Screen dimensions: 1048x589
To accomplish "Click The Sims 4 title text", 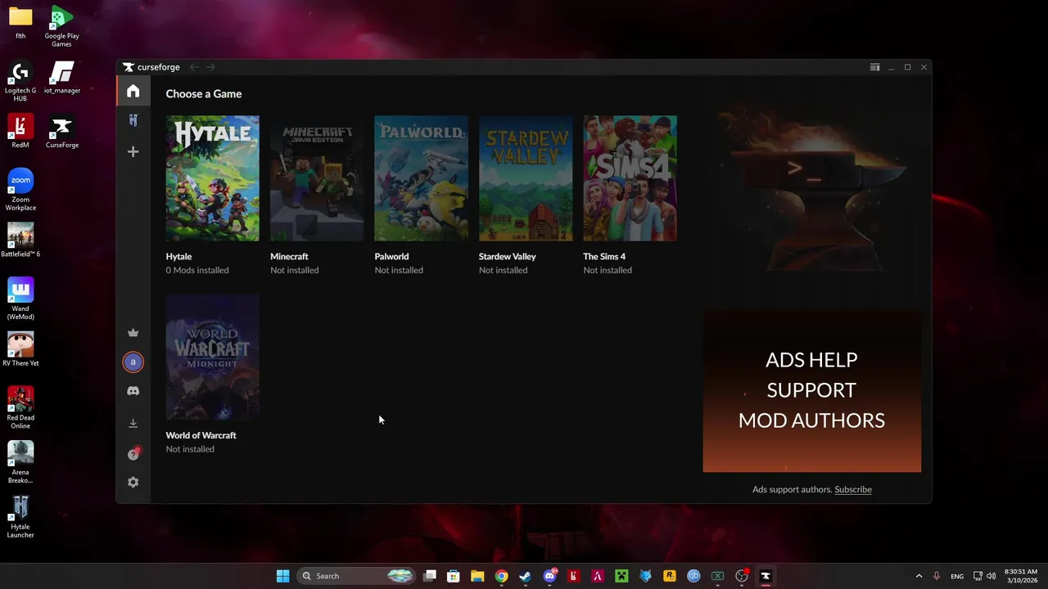I will [x=604, y=256].
